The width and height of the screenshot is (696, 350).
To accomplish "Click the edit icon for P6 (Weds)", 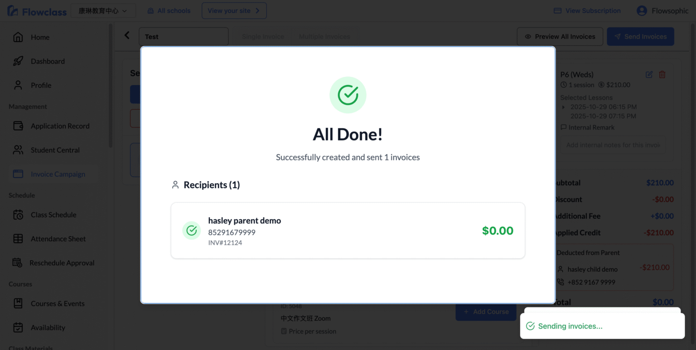I will (x=649, y=74).
